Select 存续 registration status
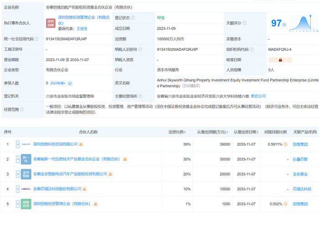319x238 pixels. [x=161, y=18]
